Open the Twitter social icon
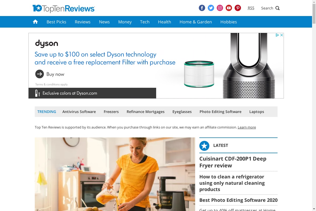Viewport: 316px width, 211px height. point(211,8)
